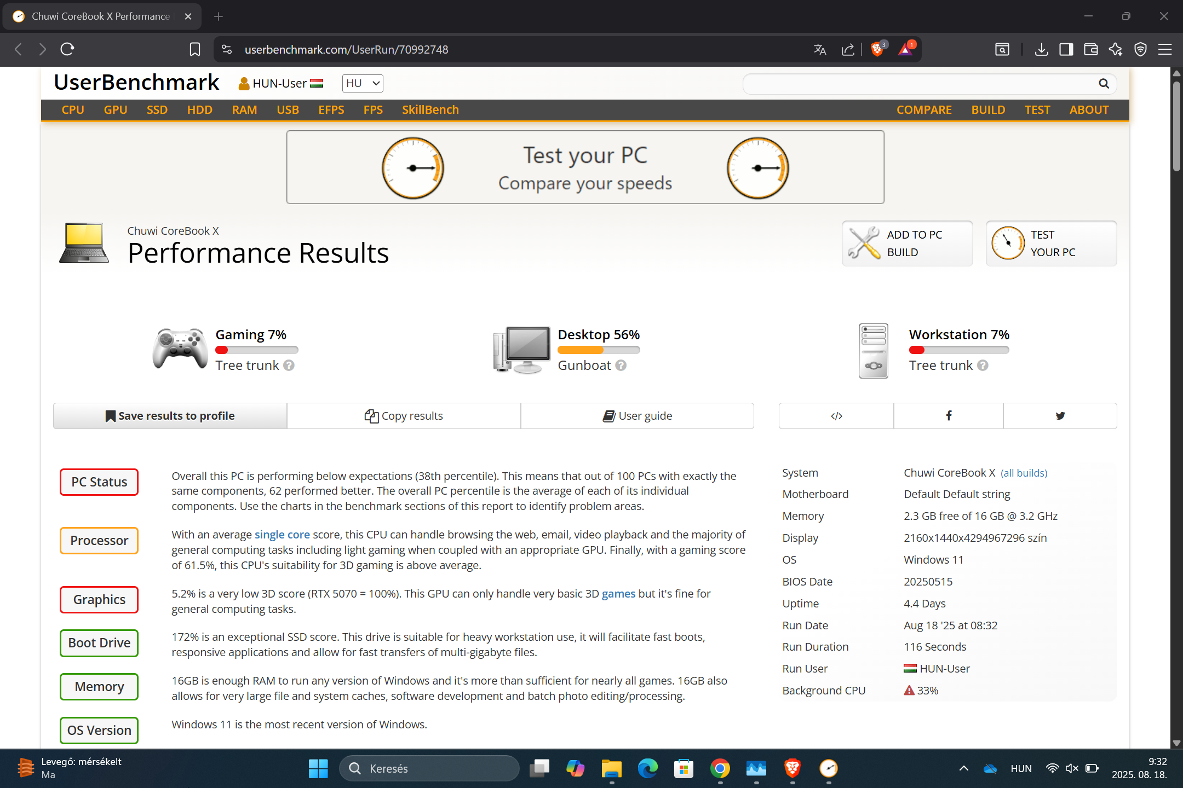
Task: Open the ABOUT menu item
Action: pos(1089,110)
